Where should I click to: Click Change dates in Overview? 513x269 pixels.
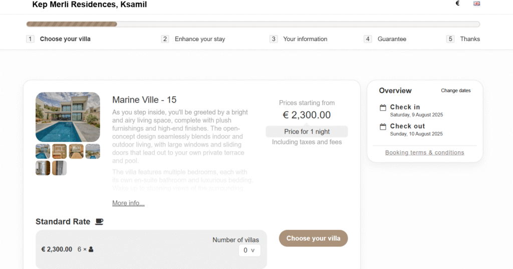[456, 90]
